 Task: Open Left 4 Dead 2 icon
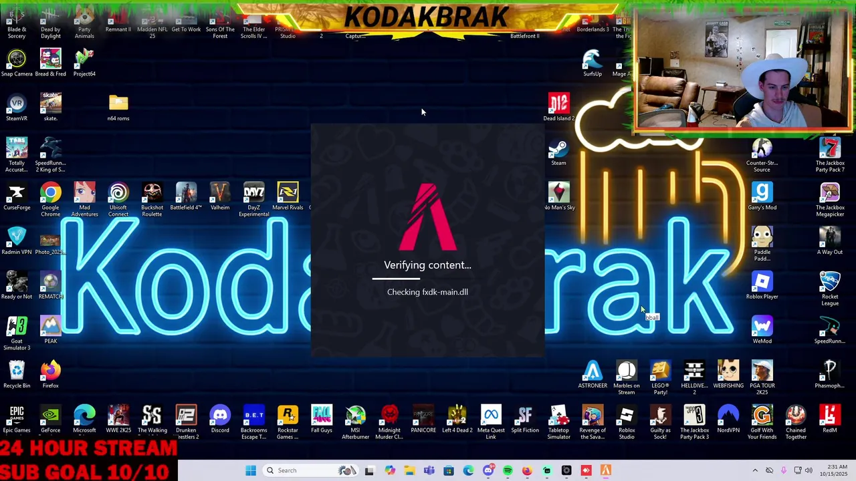pos(457,419)
